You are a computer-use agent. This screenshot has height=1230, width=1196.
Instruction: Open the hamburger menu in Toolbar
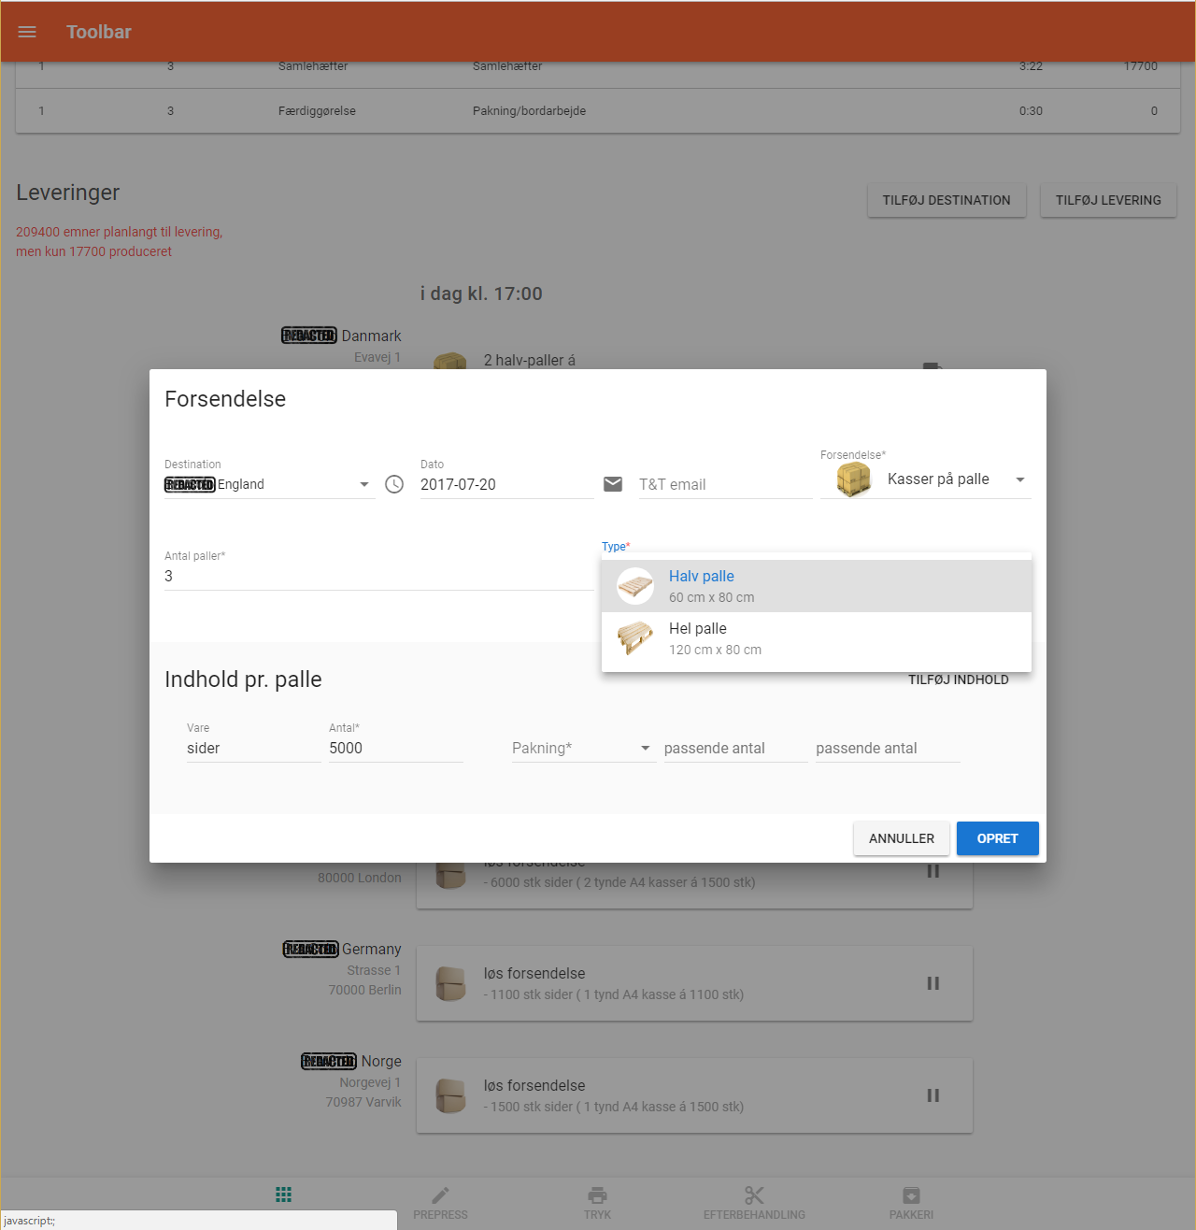click(x=27, y=32)
